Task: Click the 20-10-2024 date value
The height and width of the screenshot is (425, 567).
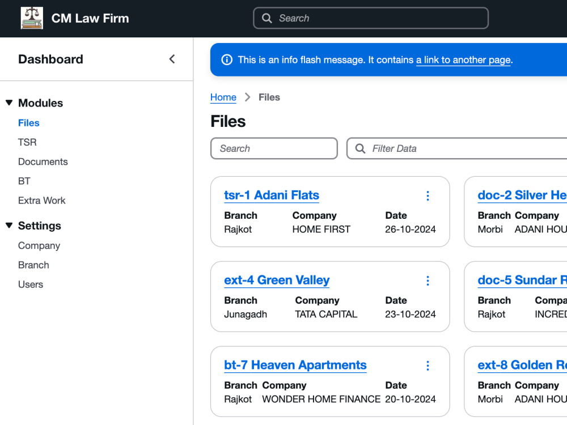Action: 410,399
